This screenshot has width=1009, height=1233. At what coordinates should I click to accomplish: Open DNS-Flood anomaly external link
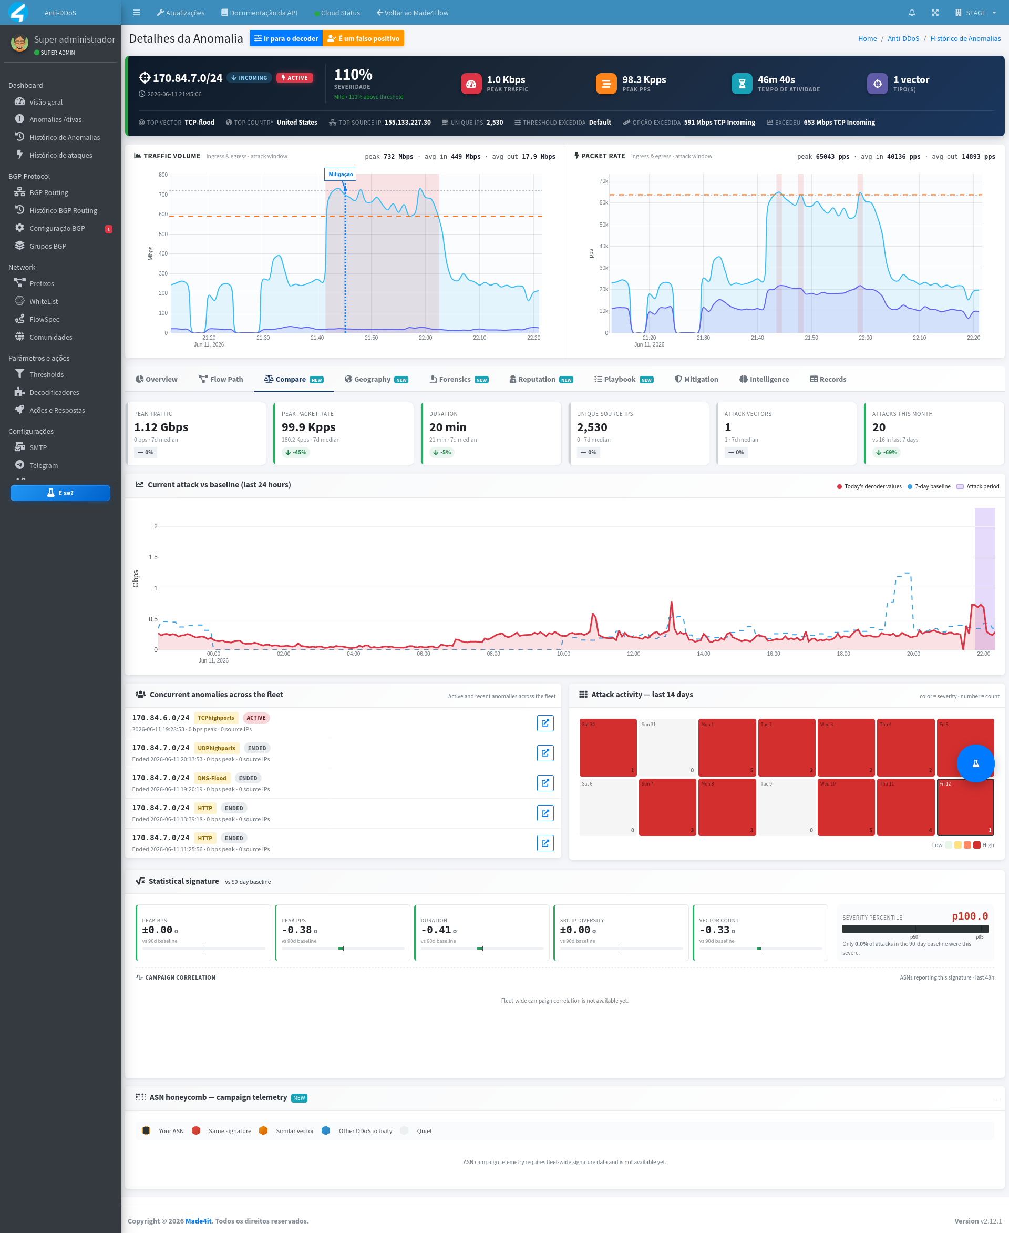click(545, 783)
